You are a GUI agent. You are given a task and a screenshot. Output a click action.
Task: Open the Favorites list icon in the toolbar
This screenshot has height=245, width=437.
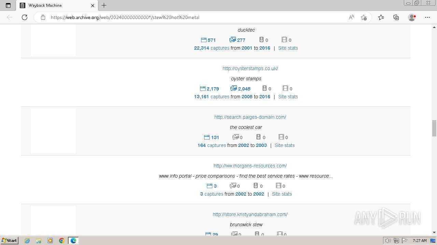(x=381, y=17)
